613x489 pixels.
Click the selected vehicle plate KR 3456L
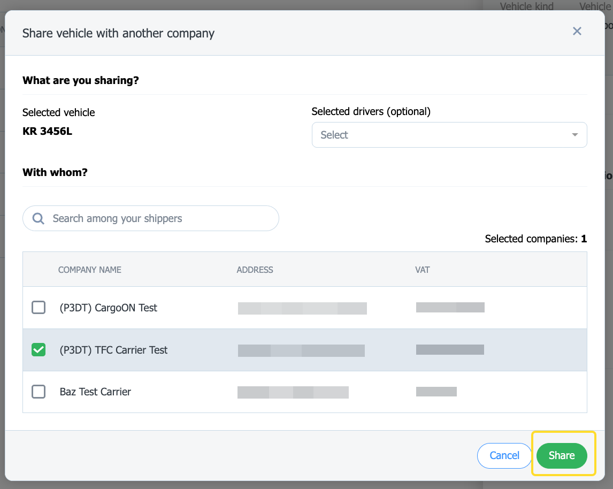[47, 131]
